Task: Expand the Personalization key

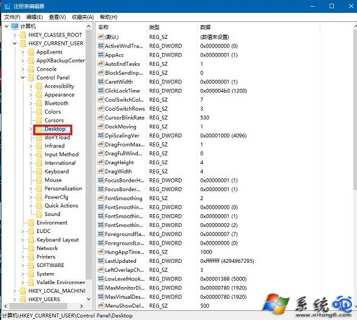Action: (31, 189)
